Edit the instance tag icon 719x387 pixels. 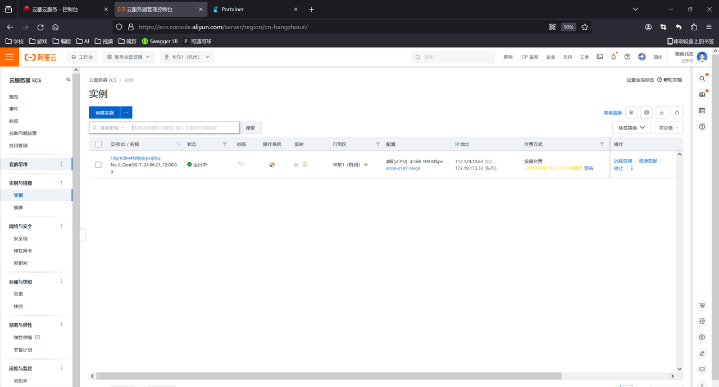[242, 164]
